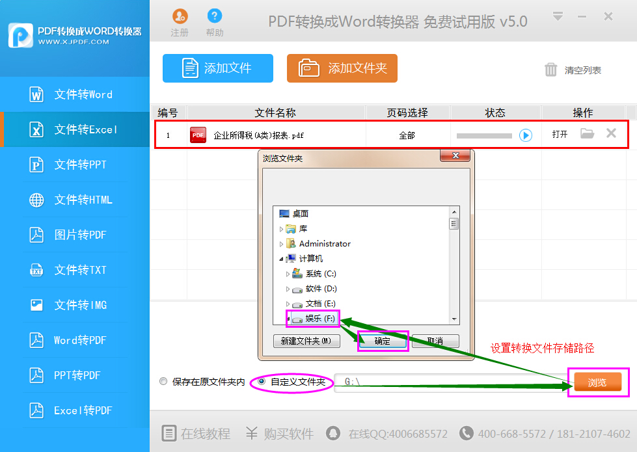Click the 文件名称 column header

coord(276,113)
